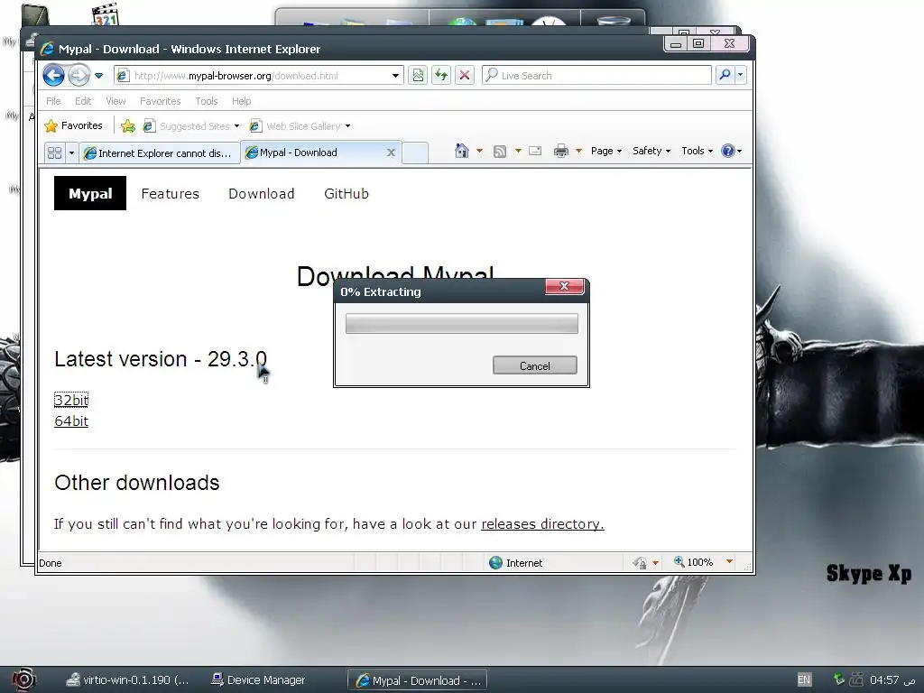Viewport: 924px width, 693px height.
Task: Select the 'Mypal - Download' tab
Action: [312, 152]
